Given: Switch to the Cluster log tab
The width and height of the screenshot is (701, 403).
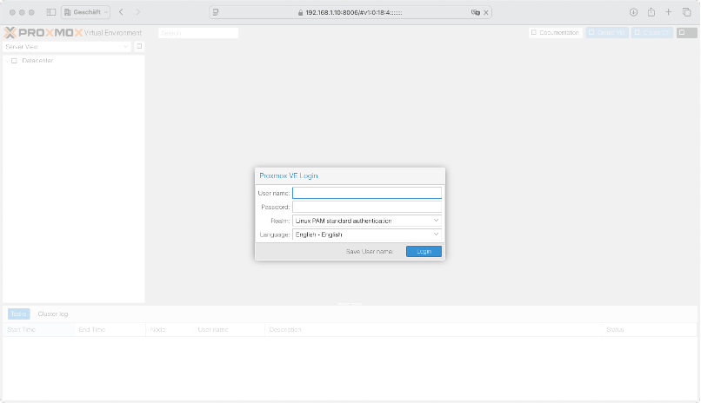Looking at the screenshot, I should pyautogui.click(x=53, y=314).
